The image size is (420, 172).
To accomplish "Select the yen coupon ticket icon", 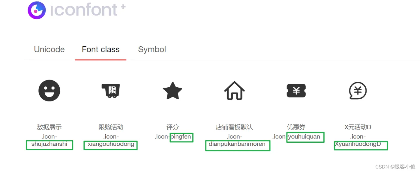I will [296, 90].
